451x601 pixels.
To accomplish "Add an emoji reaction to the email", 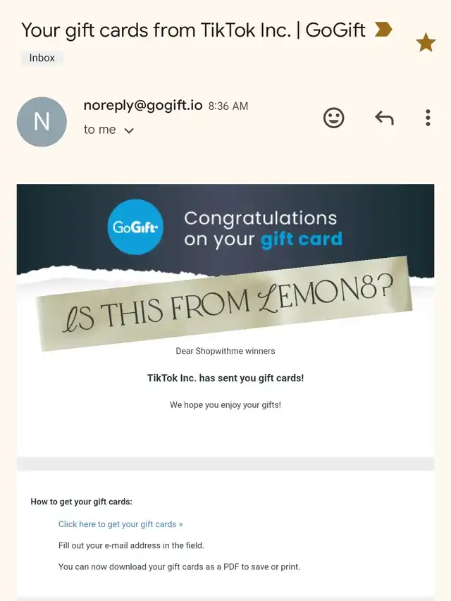I will point(333,118).
